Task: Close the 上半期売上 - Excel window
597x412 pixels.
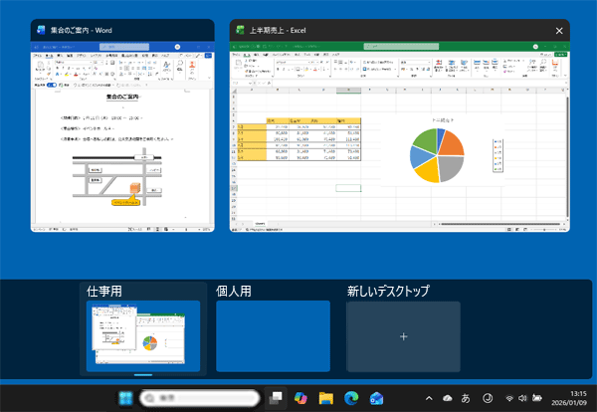Action: (559, 31)
